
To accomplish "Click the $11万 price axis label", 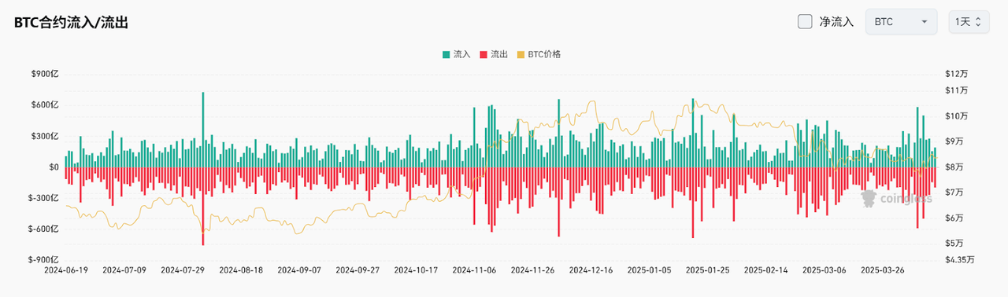I will [956, 91].
